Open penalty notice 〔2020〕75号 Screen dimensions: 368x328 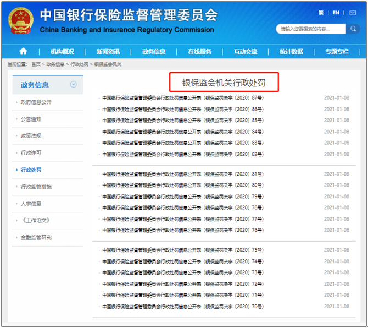tap(183, 250)
